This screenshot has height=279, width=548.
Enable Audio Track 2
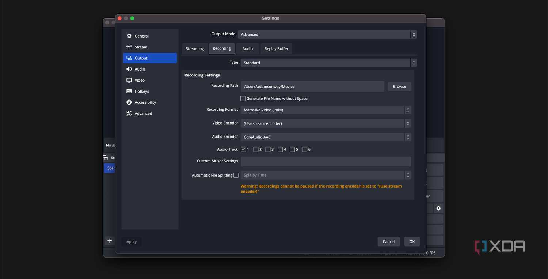tap(256, 149)
